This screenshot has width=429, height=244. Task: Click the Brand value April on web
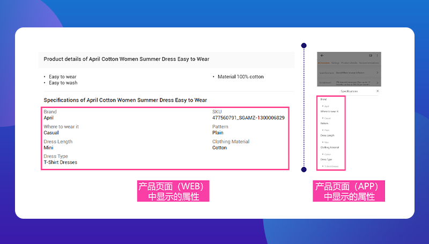[x=49, y=118]
